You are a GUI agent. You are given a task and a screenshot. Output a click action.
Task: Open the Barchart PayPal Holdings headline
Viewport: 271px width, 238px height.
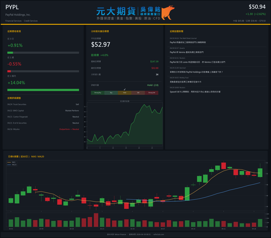(x=196, y=72)
